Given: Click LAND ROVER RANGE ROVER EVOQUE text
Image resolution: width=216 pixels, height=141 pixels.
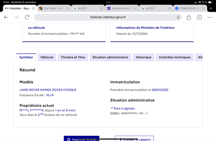Looking at the screenshot, I should [48, 90].
